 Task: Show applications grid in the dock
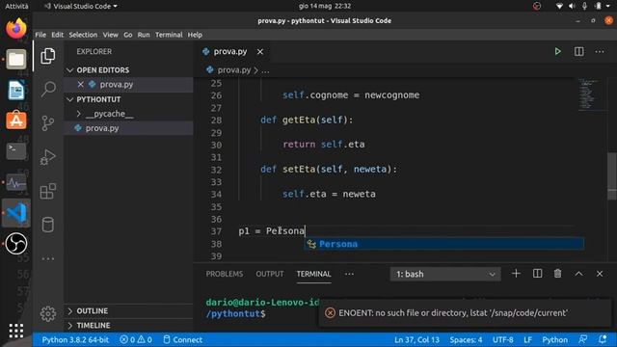[16, 331]
